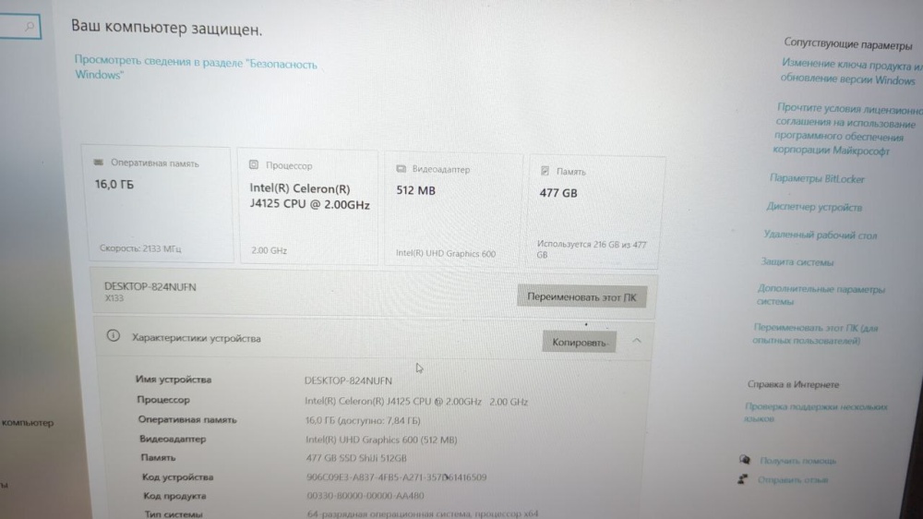This screenshot has height=519, width=923.
Task: Click the storage icon in Память card
Action: (545, 171)
